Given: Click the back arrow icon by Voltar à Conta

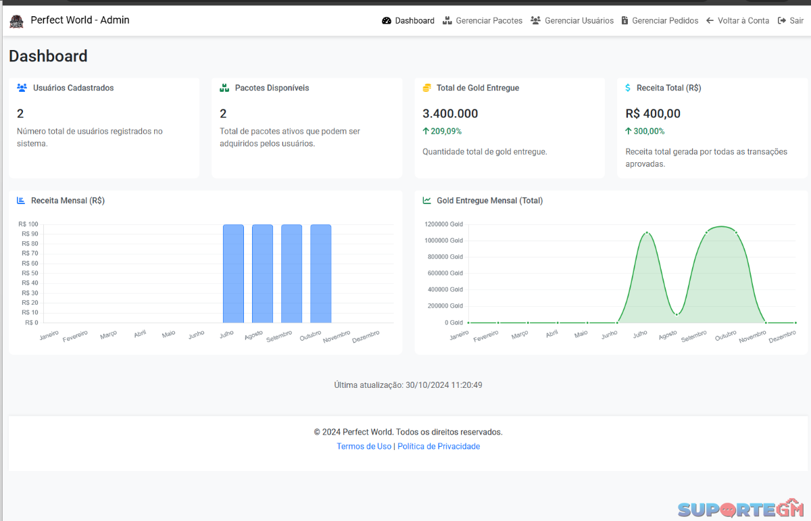Looking at the screenshot, I should (710, 21).
